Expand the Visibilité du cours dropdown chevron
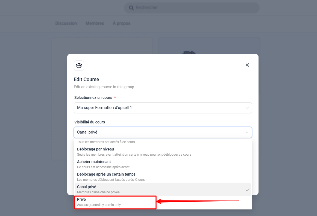This screenshot has height=216, width=317. pos(247,132)
